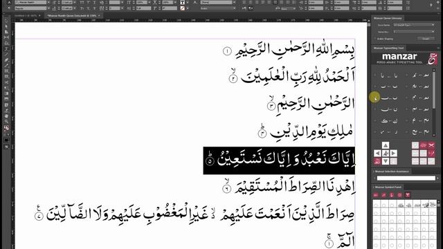Select the Zoom tool

click(6, 122)
